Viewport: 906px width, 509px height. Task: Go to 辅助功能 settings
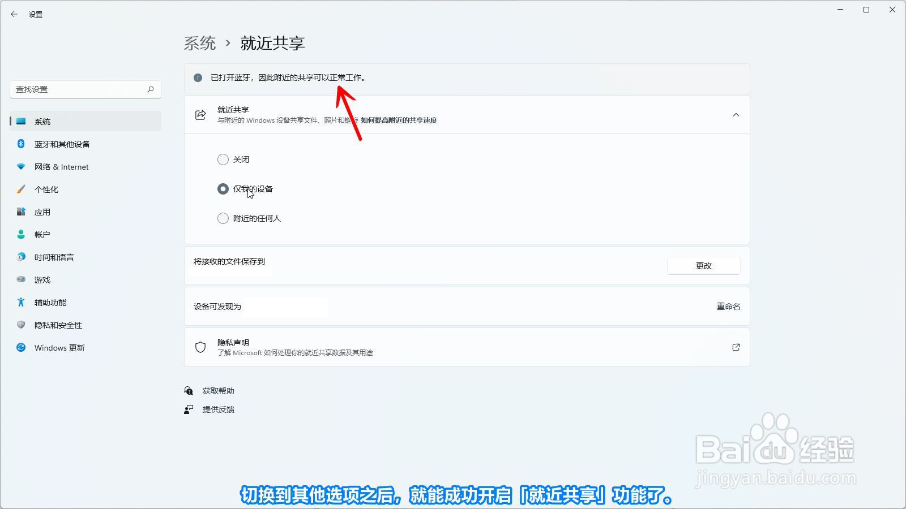point(86,302)
